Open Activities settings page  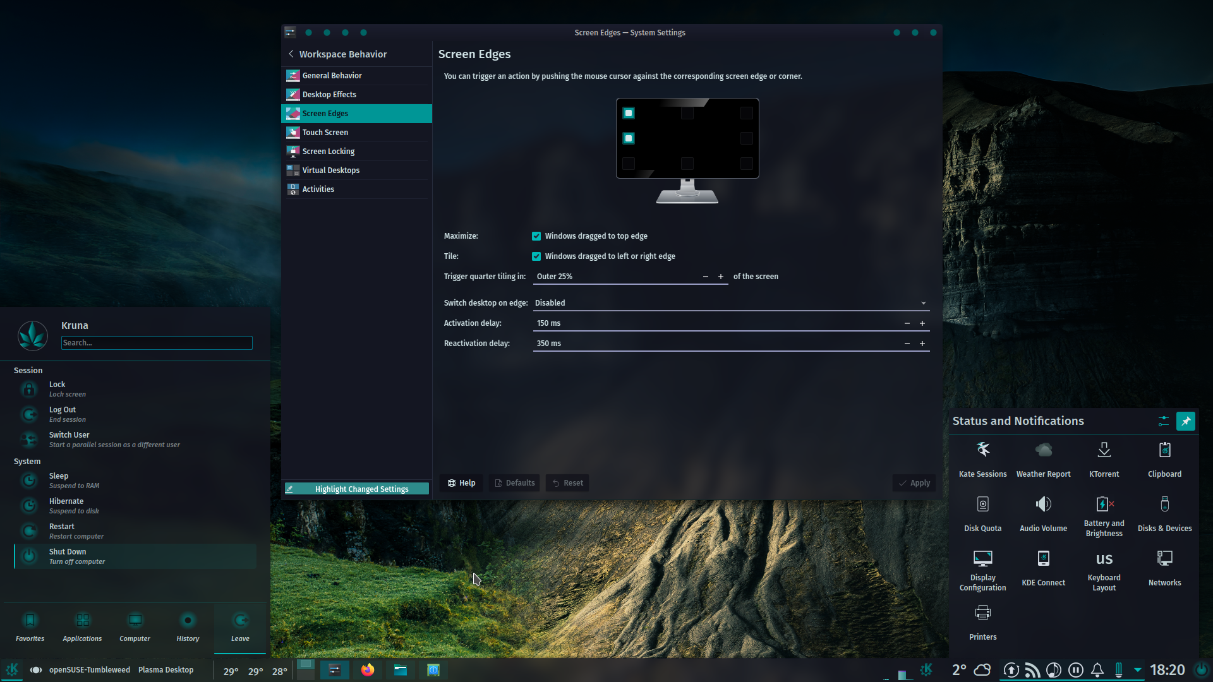tap(356, 189)
